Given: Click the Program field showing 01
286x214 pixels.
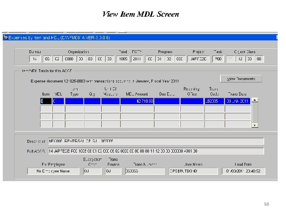Looking at the screenshot, I should 159,59.
